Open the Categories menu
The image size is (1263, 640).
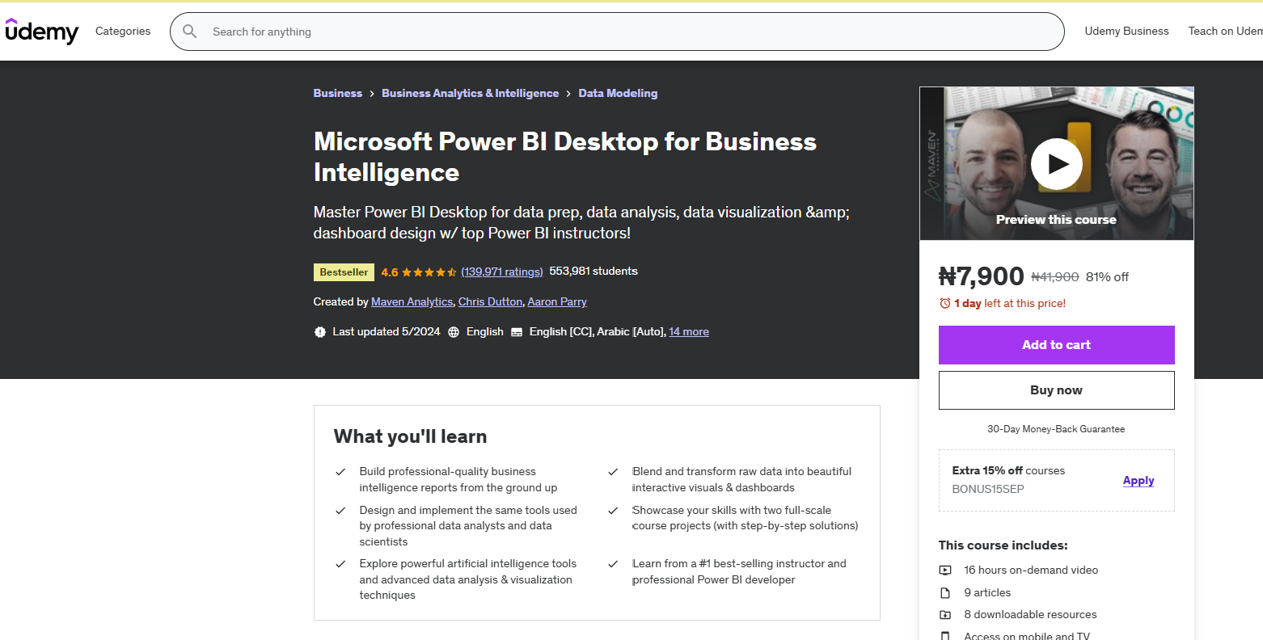[122, 31]
